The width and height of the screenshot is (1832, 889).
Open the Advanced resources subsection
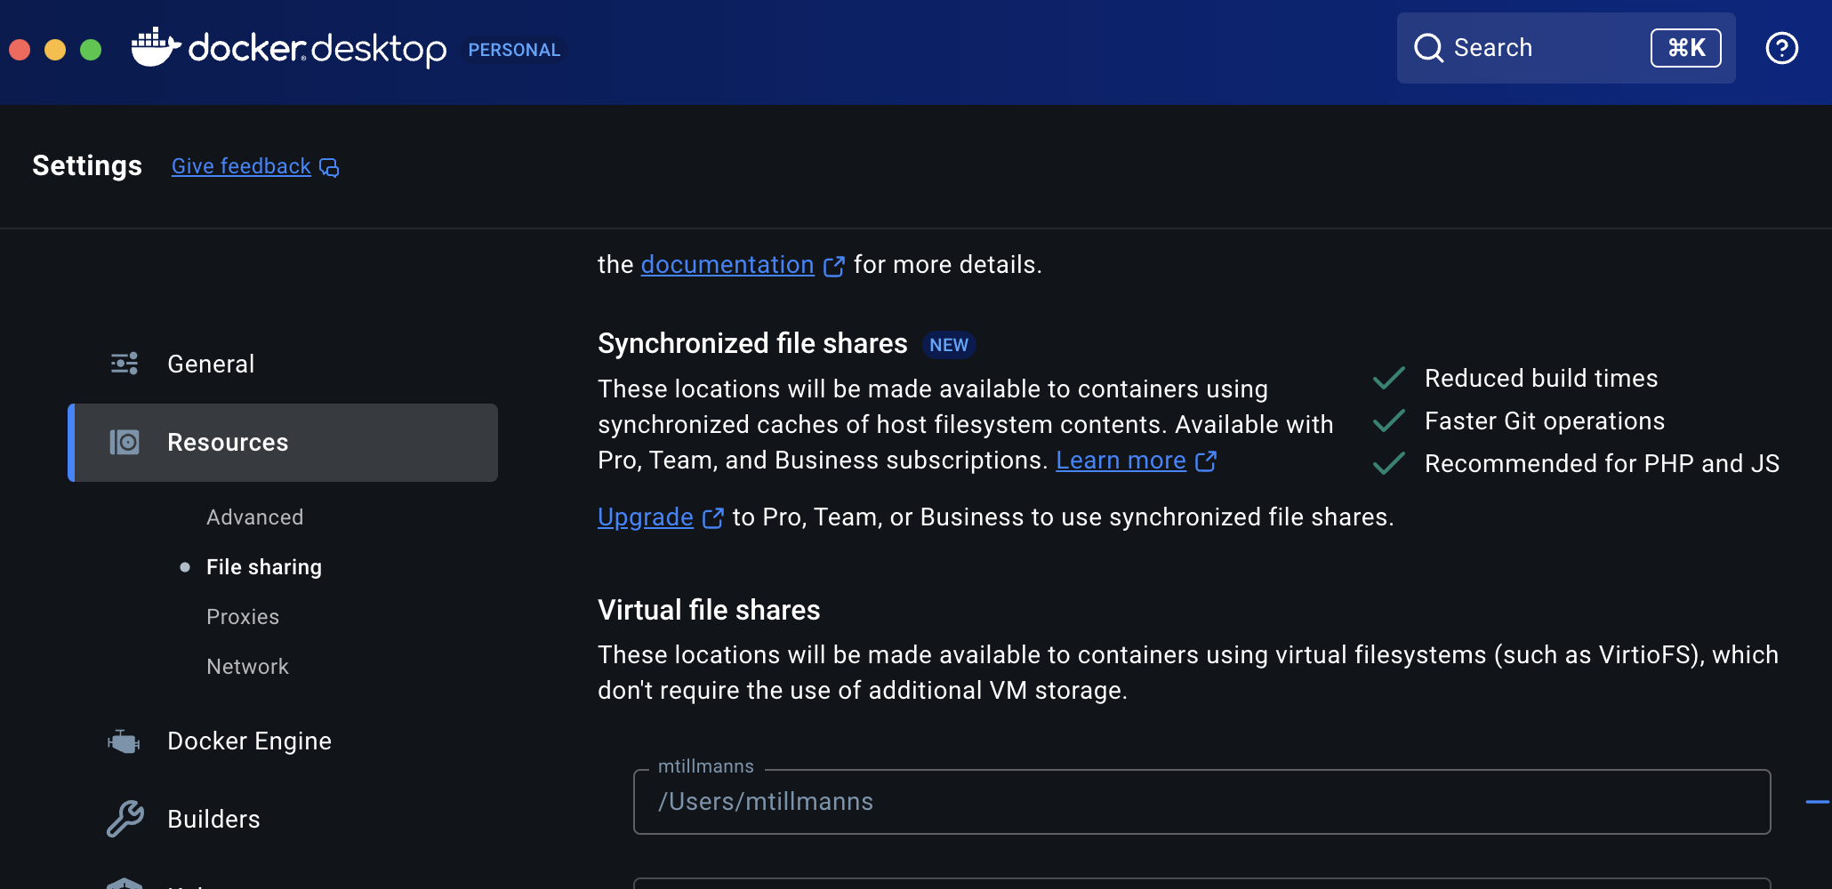coord(254,517)
